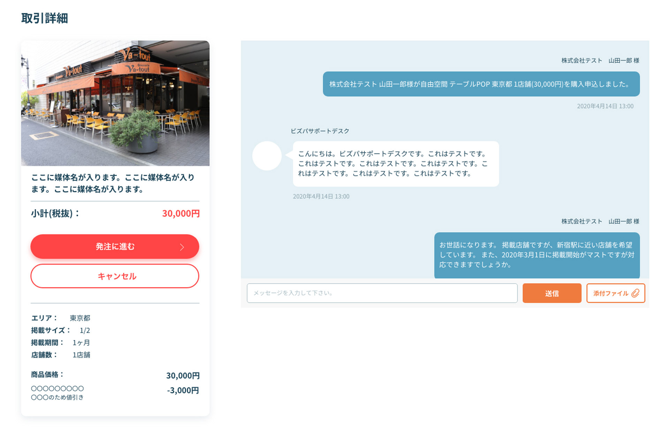Click the ビズパサポートデスク sender label
Image resolution: width=669 pixels, height=432 pixels.
tap(320, 131)
